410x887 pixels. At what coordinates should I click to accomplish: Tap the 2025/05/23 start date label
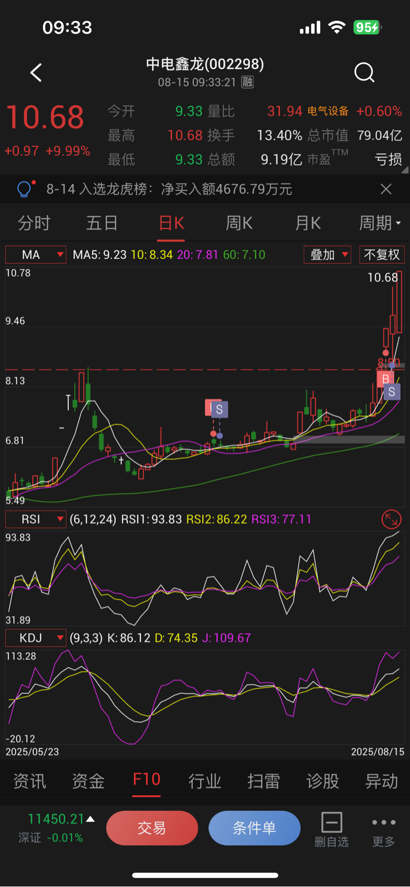click(x=32, y=752)
